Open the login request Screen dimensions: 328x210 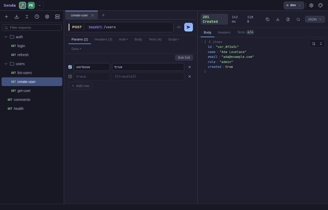[32, 46]
